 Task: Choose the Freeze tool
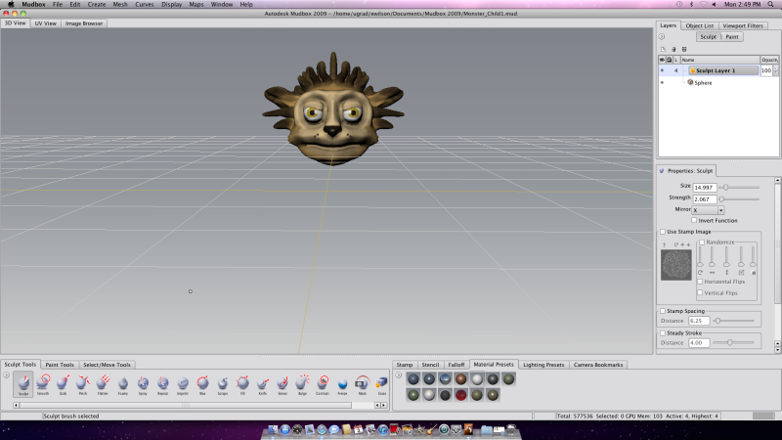[342, 383]
